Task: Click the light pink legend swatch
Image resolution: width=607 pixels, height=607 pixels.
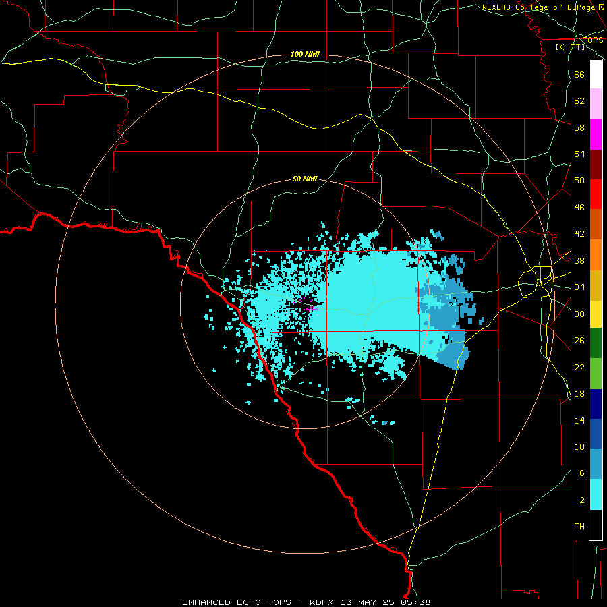Action: [596, 103]
